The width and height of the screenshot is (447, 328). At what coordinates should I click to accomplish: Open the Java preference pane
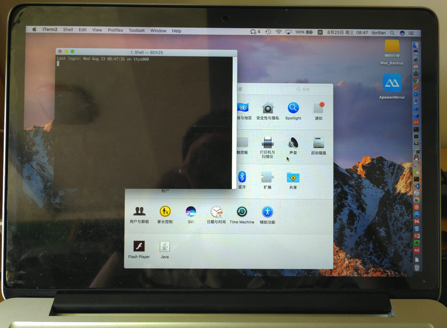click(165, 250)
